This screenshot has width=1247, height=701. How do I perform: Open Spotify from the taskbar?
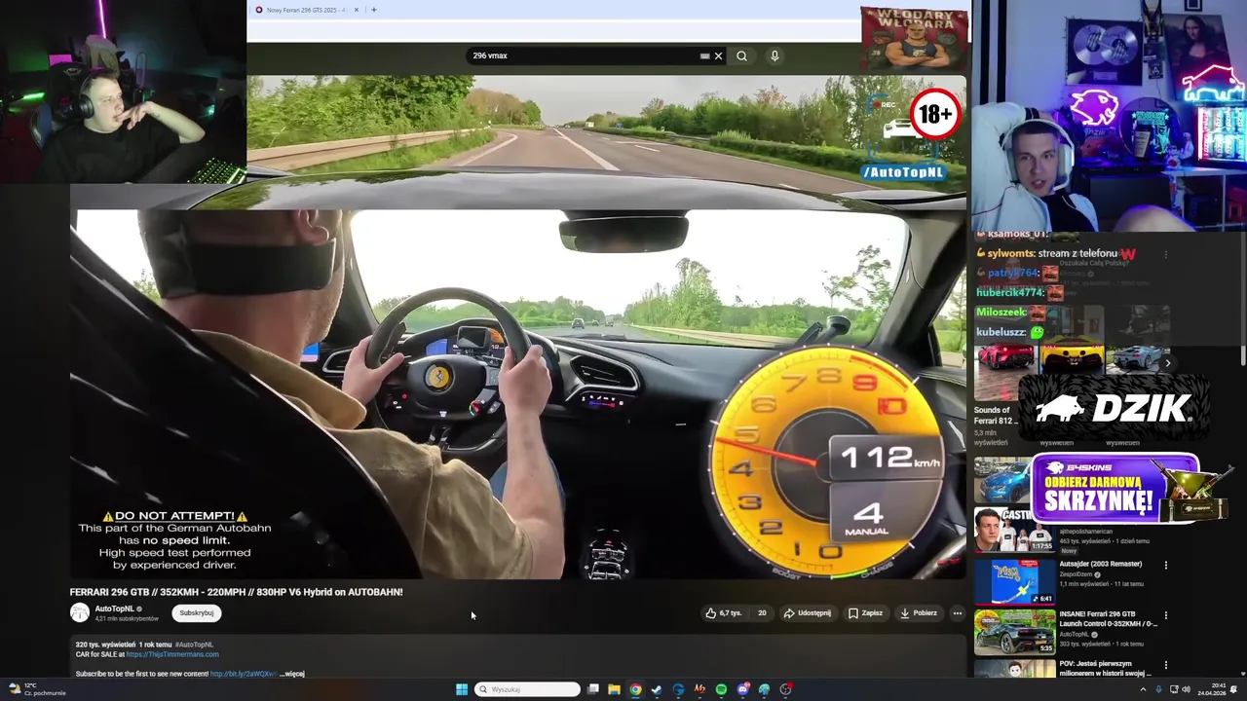point(721,689)
